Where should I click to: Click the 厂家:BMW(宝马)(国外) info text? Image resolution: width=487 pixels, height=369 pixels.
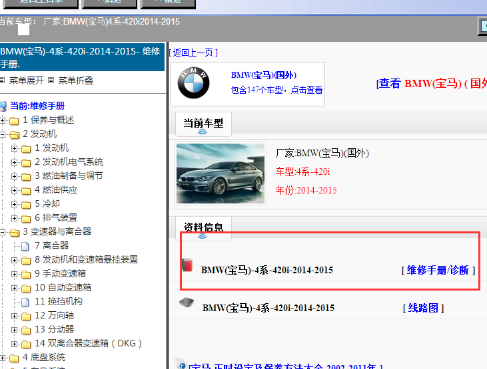point(322,153)
